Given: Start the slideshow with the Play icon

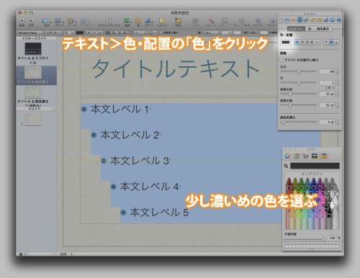Looking at the screenshot, I should pyautogui.click(x=31, y=21).
